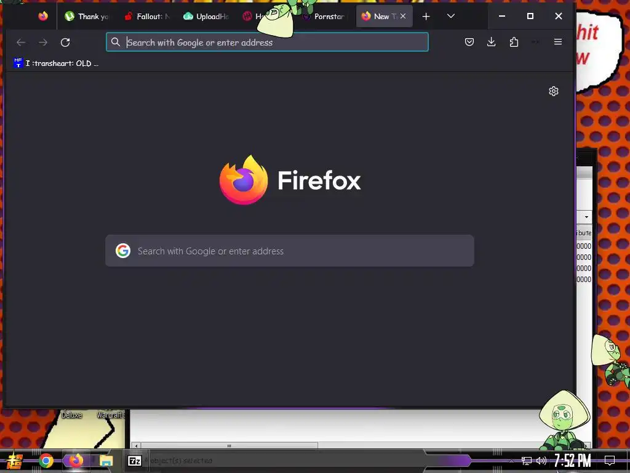Reload the current page

[65, 42]
